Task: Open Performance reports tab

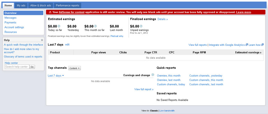Action: (x=68, y=5)
